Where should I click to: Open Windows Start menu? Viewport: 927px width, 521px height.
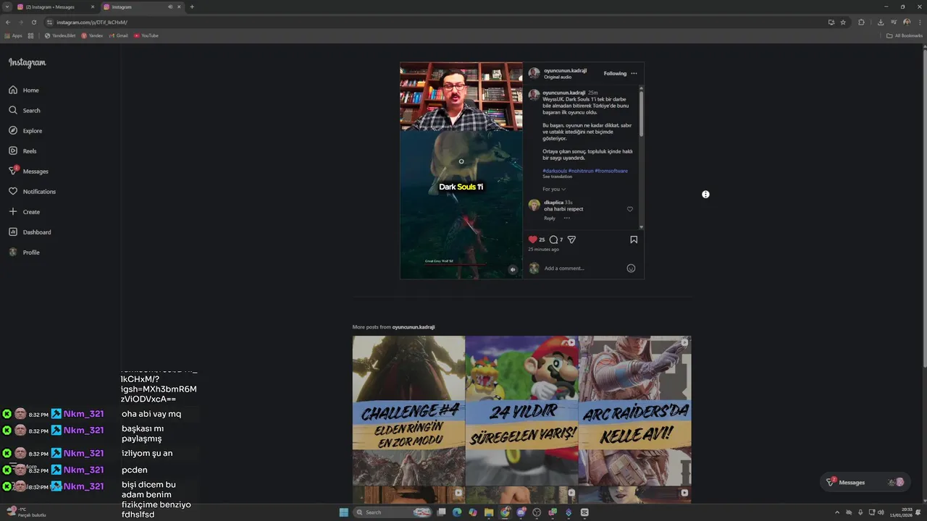pos(344,512)
